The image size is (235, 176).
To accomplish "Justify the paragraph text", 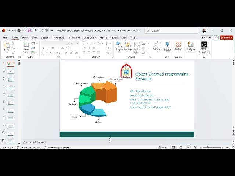I will click(98, 53).
